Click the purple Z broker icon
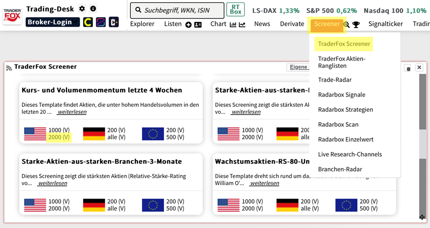Image resolution: width=430 pixels, height=228 pixels. tap(101, 22)
